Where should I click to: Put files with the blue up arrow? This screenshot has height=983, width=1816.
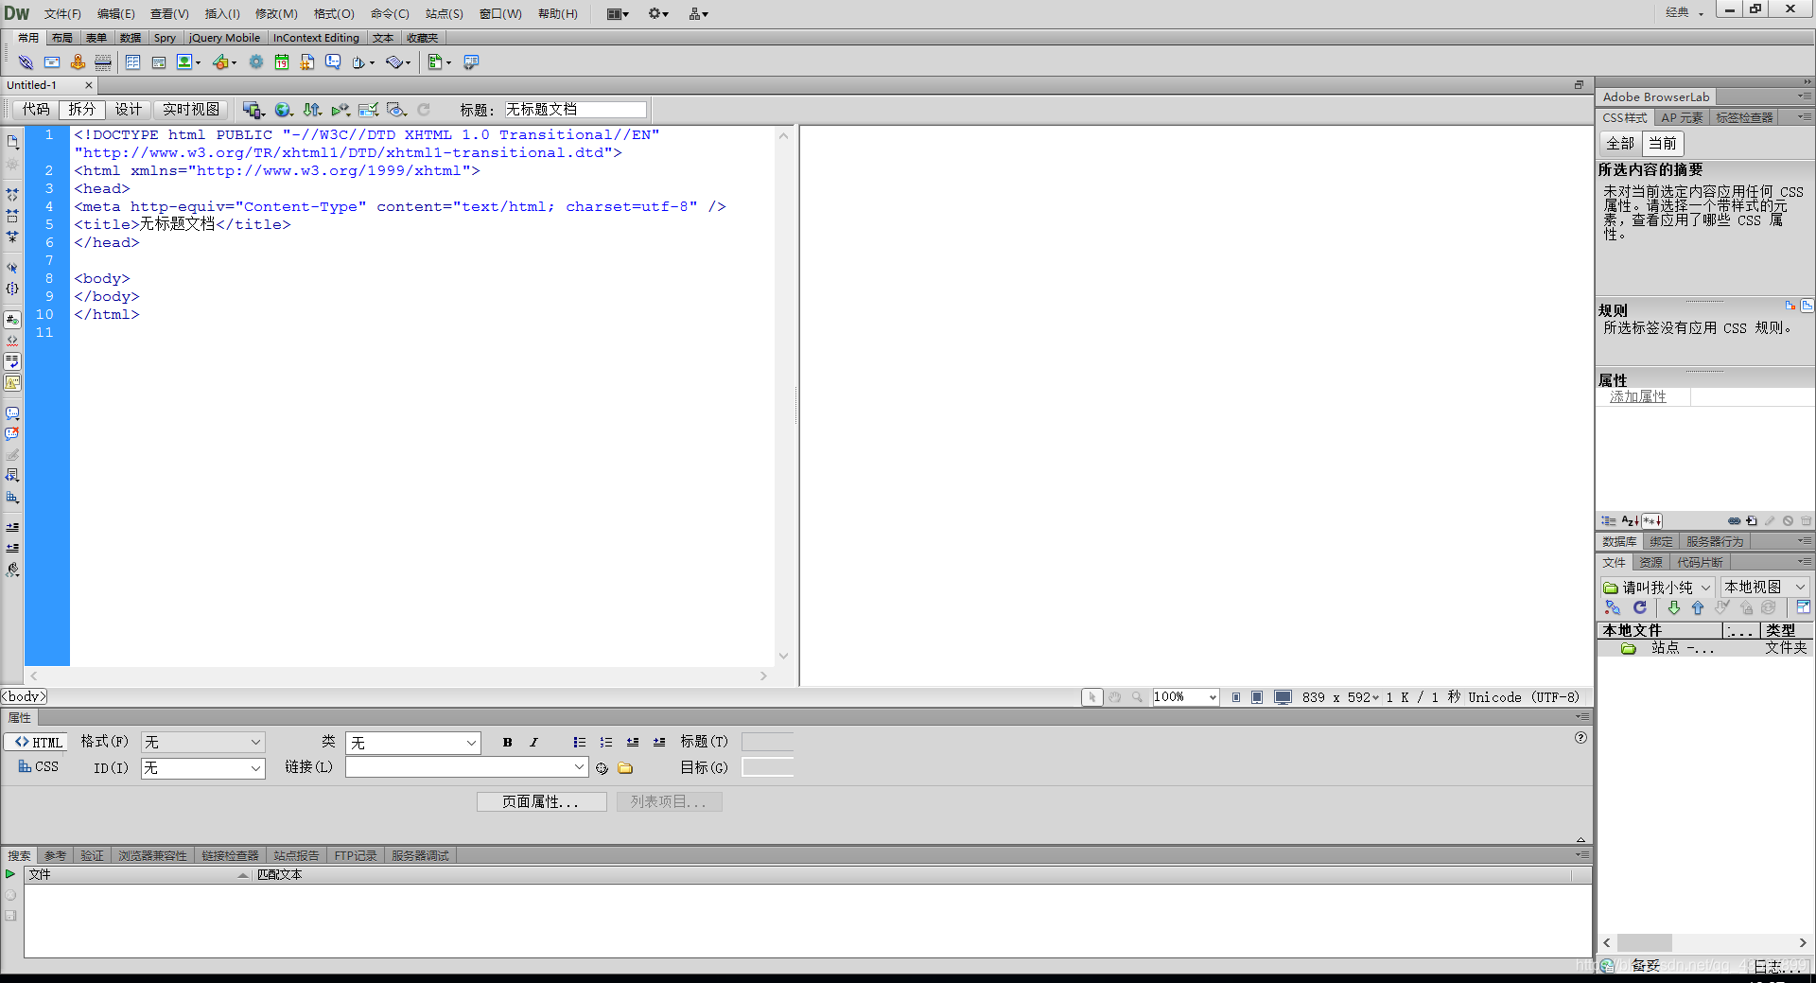1698,608
